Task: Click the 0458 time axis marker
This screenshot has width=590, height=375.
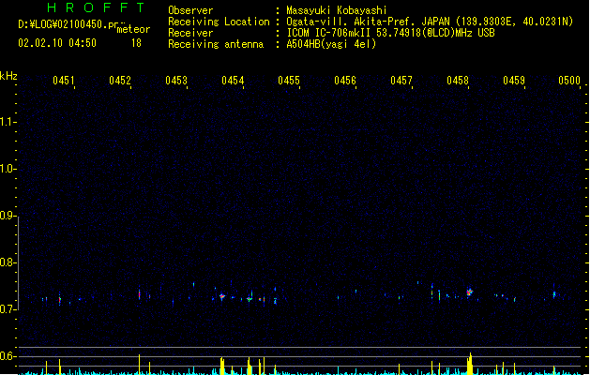Action: click(458, 81)
